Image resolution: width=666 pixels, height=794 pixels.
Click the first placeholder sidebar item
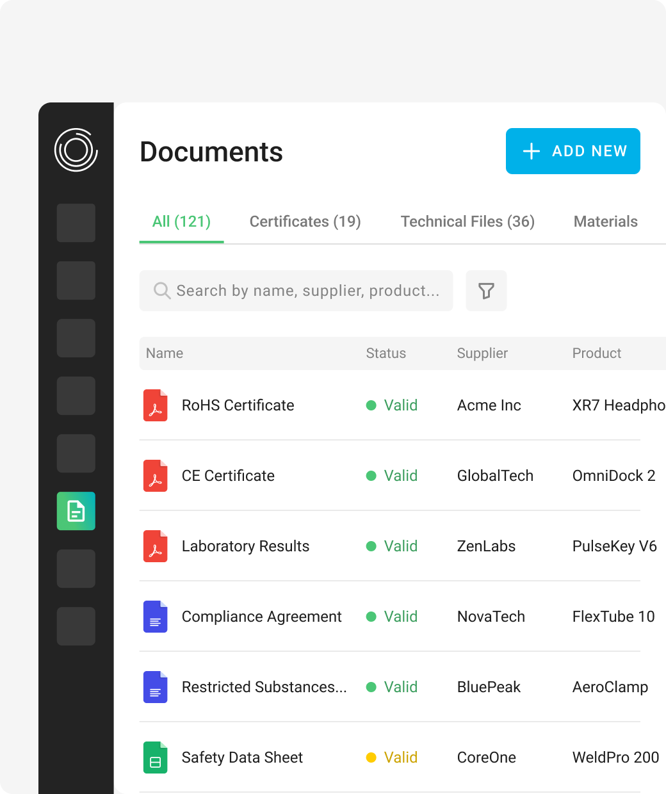point(76,223)
